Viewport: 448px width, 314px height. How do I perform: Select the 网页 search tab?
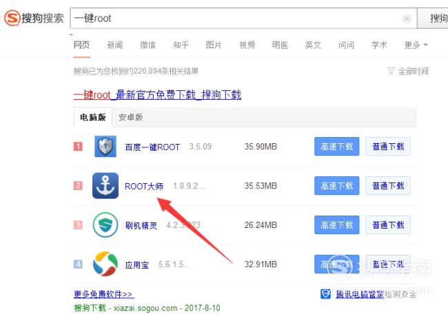[81, 45]
